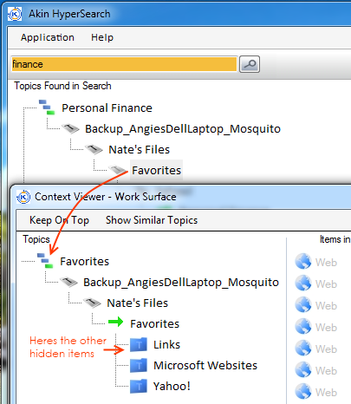Viewport: 351px width, 404px height.
Task: Open the Help menu
Action: [102, 37]
